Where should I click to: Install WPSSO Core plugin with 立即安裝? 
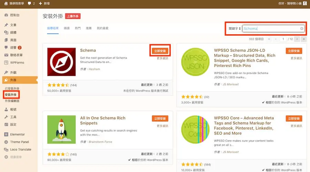click(x=294, y=119)
